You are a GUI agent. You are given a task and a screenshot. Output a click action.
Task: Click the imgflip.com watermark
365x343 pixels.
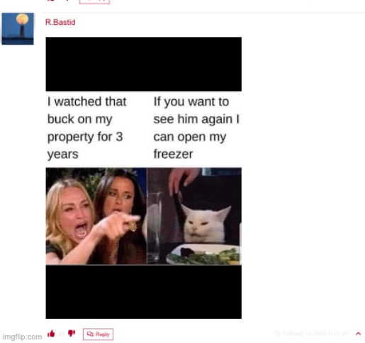[23, 337]
